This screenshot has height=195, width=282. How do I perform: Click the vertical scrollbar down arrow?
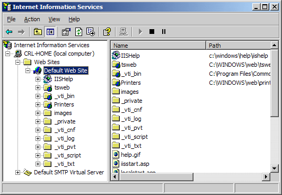[274, 169]
